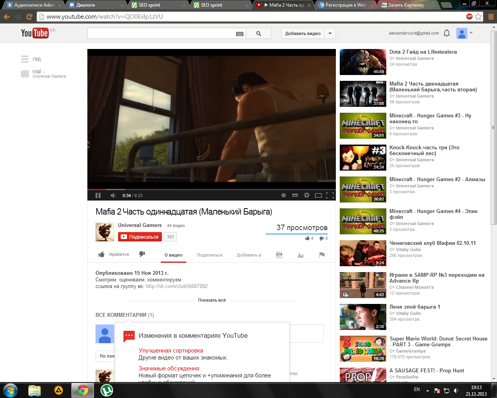Open the video statistics chart icon
Screen dimensions: 497x398
coord(301,255)
